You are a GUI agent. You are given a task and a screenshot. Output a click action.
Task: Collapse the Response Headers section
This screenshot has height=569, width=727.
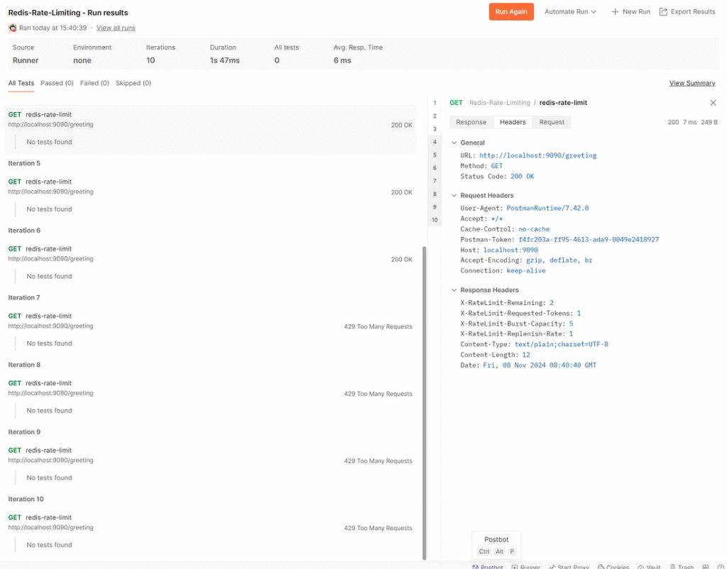pyautogui.click(x=454, y=290)
